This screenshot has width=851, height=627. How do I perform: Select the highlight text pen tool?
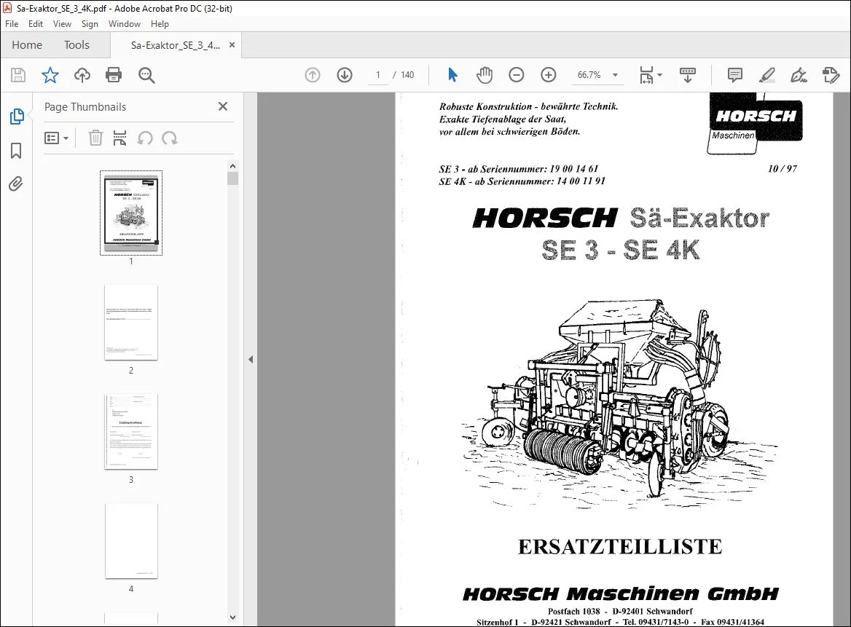766,75
